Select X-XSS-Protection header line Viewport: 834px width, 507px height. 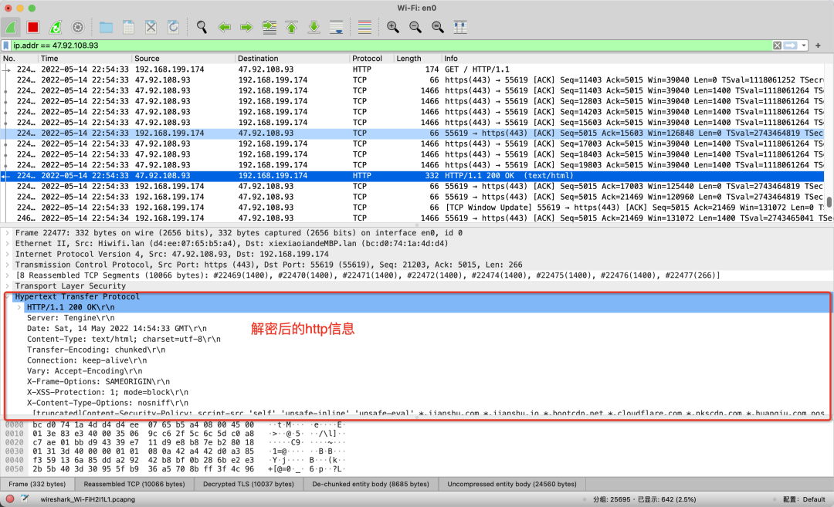coord(107,392)
